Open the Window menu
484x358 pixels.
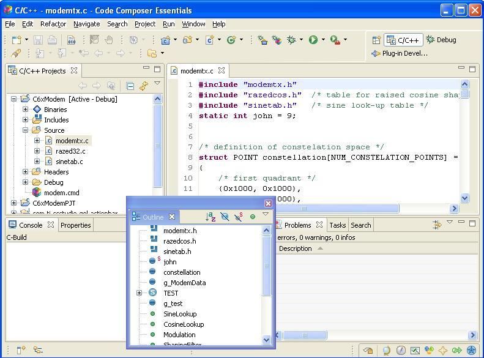[193, 24]
